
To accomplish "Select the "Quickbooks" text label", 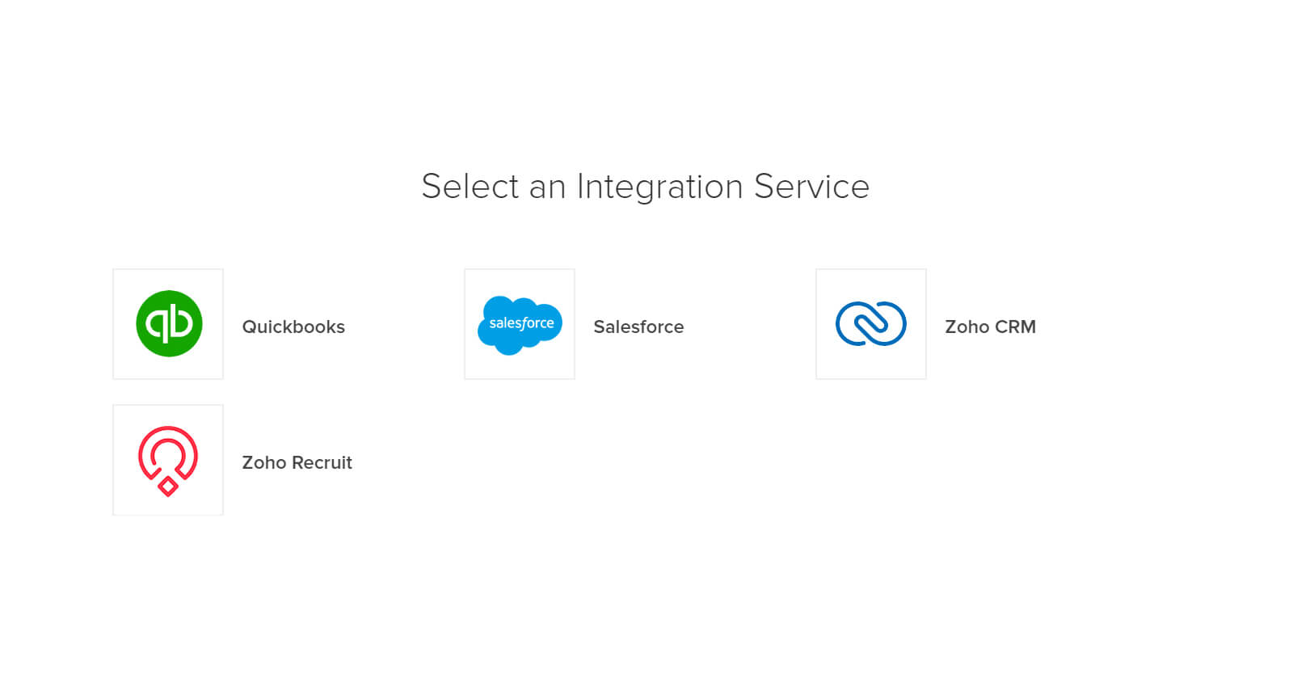I will (x=293, y=327).
